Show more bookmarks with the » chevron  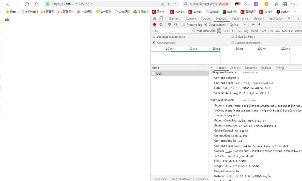pos(296,12)
